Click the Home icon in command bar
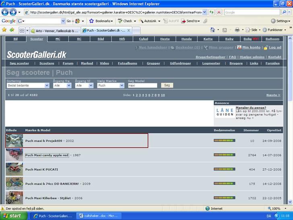293x220 pixels. 213,30
